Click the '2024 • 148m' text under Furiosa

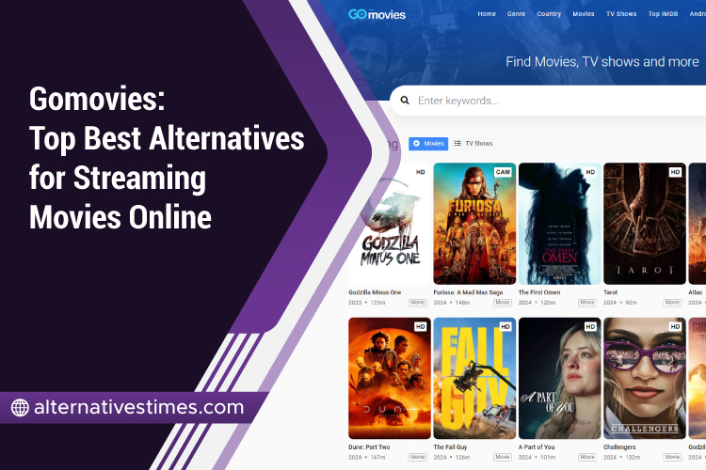point(452,303)
